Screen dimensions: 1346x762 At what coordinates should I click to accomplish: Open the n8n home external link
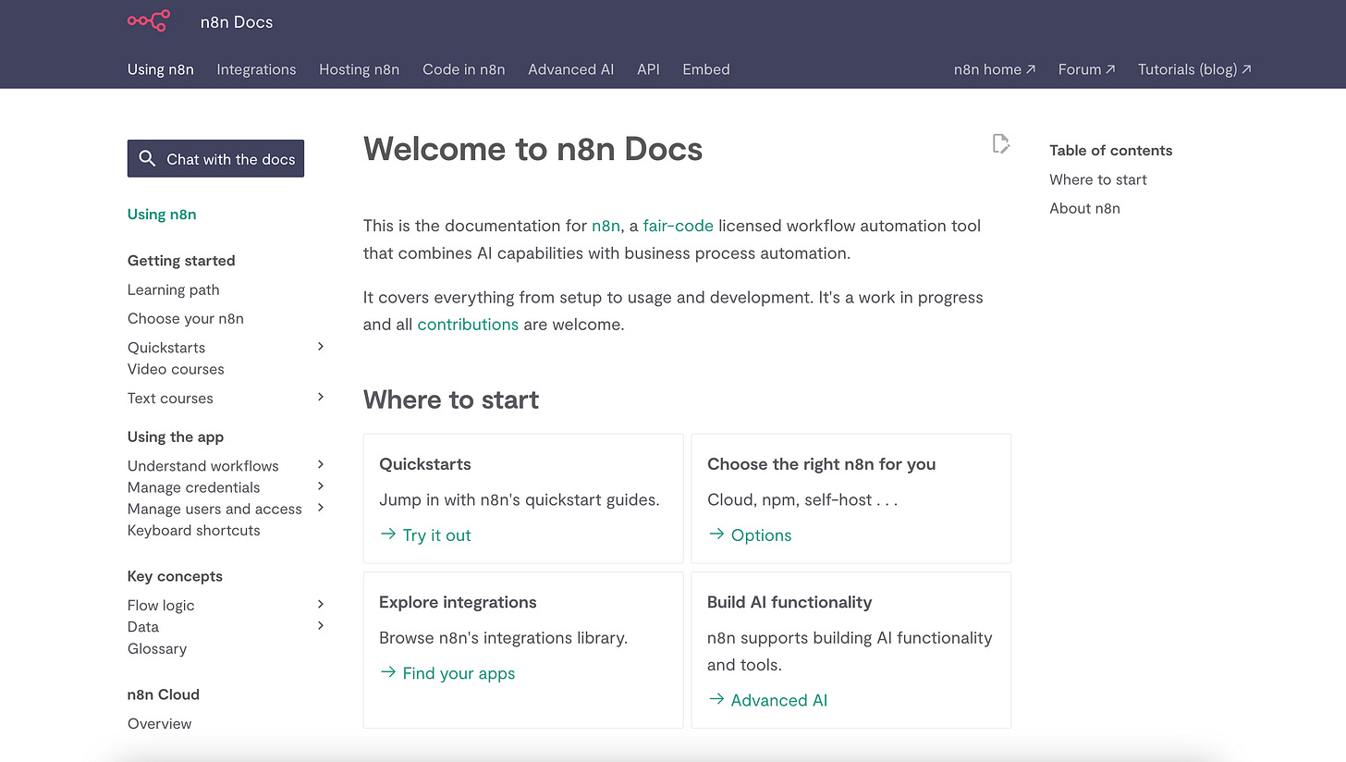pos(995,69)
